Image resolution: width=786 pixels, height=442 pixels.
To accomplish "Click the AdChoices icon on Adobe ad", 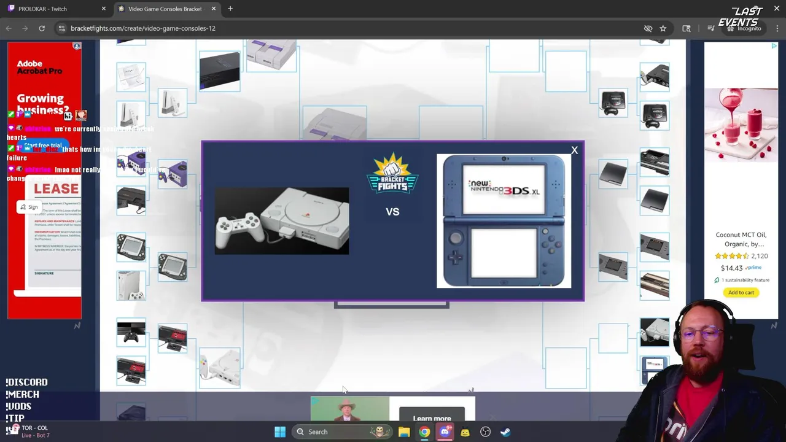I will [77, 46].
